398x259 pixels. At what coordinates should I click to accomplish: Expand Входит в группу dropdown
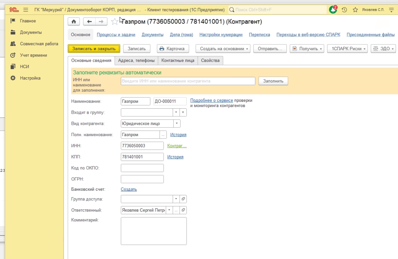tap(176, 112)
